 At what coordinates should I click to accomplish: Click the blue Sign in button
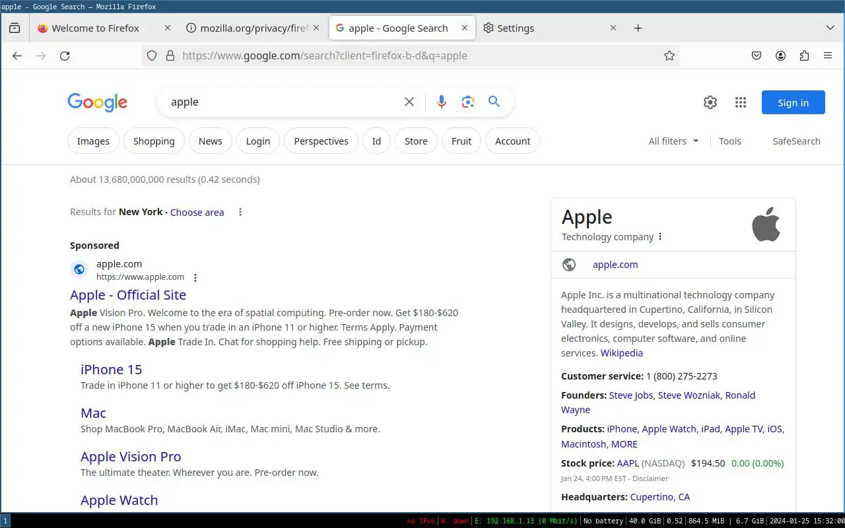pos(793,102)
